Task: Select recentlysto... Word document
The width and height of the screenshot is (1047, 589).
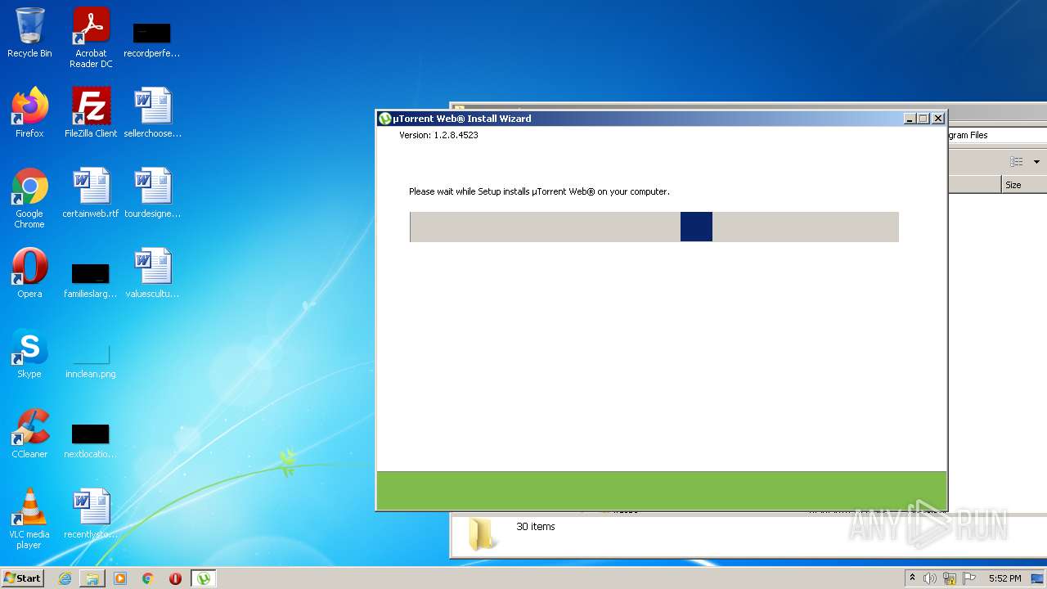Action: point(91,514)
